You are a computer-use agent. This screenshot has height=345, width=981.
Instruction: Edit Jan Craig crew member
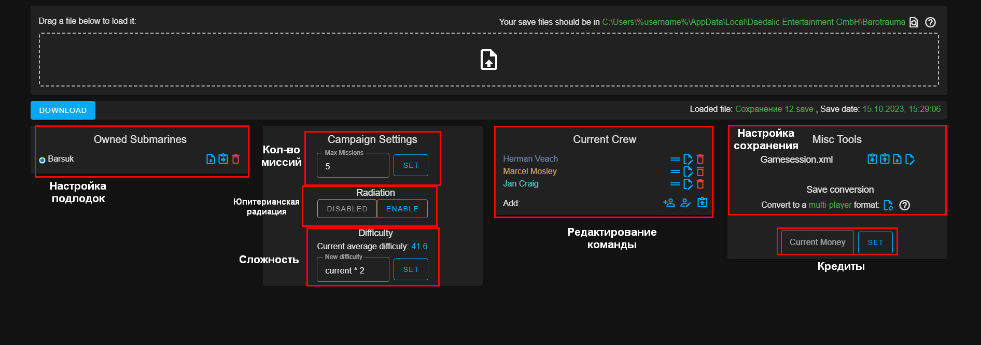click(688, 184)
